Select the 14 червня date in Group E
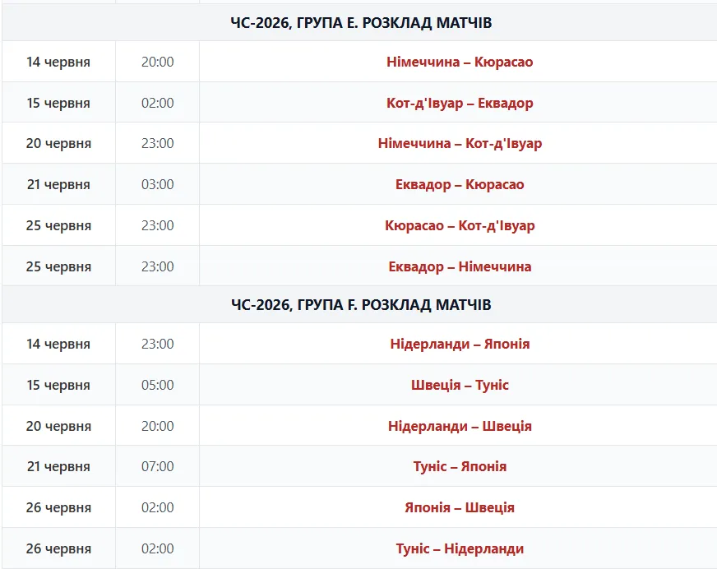 (58, 62)
